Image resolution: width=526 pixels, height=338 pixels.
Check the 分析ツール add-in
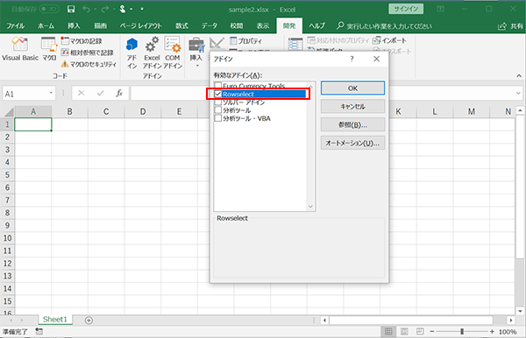pos(218,109)
